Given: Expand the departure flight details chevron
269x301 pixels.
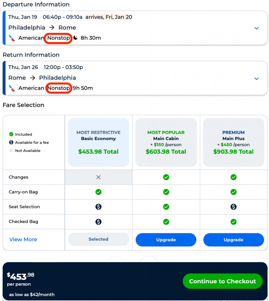Looking at the screenshot, I should pos(256,28).
